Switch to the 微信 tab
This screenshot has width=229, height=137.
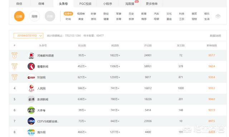coord(19,4)
